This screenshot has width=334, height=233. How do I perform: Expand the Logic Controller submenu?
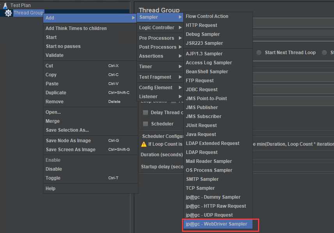(160, 28)
